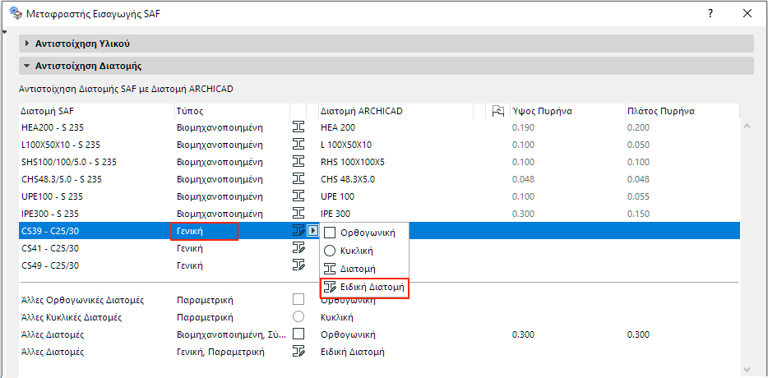Sort by the Διατομή SAF column header
The image size is (768, 378).
[x=96, y=111]
